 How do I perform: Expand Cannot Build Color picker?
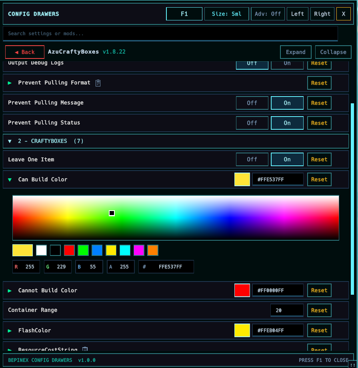(x=10, y=291)
